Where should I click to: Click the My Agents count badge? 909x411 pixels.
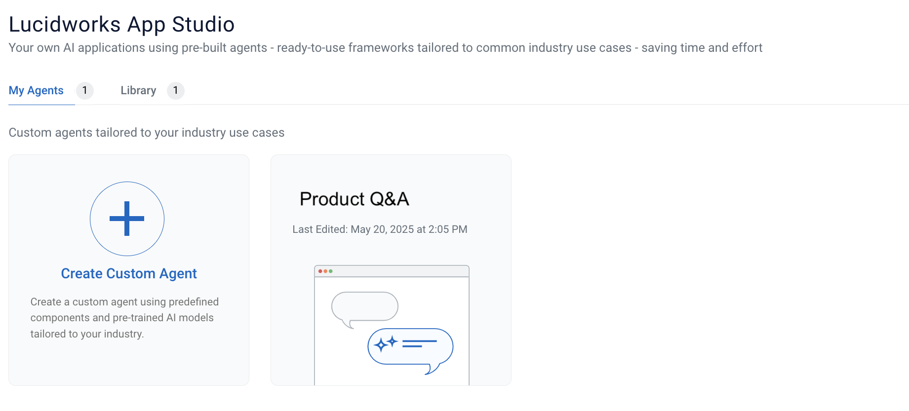[x=84, y=90]
